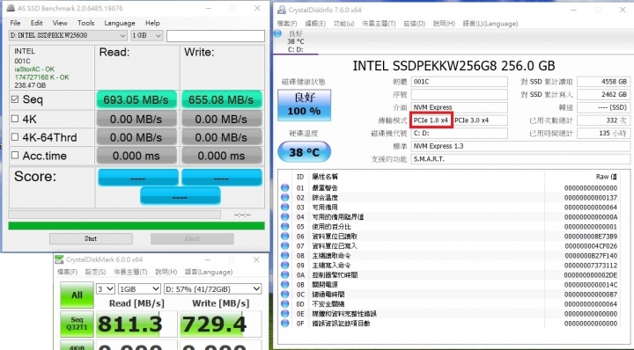Uncheck the Seq test checkbox
This screenshot has height=350, width=634.
pyautogui.click(x=15, y=99)
